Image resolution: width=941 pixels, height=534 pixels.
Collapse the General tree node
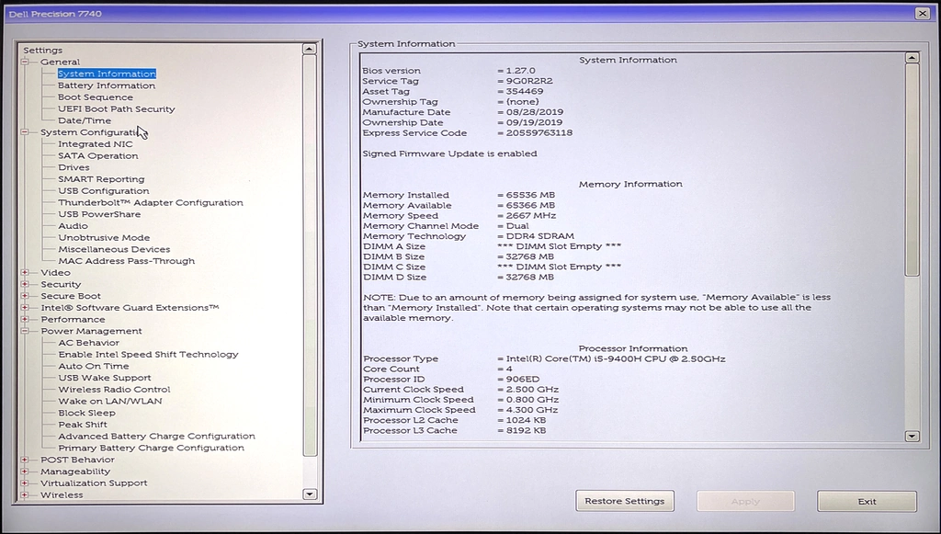[25, 62]
